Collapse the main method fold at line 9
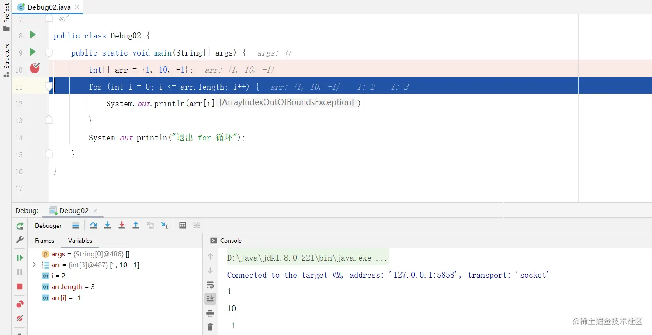652x335 pixels. (x=49, y=52)
